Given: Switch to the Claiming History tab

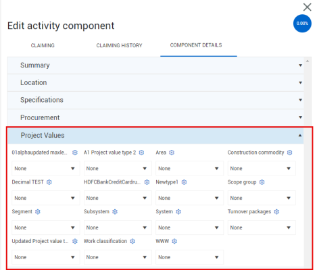Looking at the screenshot, I should [119, 45].
